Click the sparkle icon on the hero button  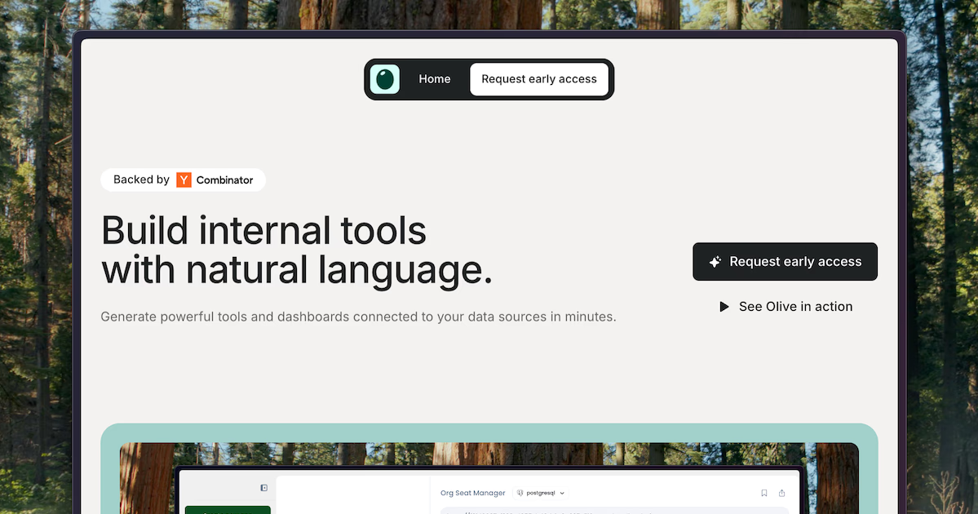pyautogui.click(x=715, y=262)
